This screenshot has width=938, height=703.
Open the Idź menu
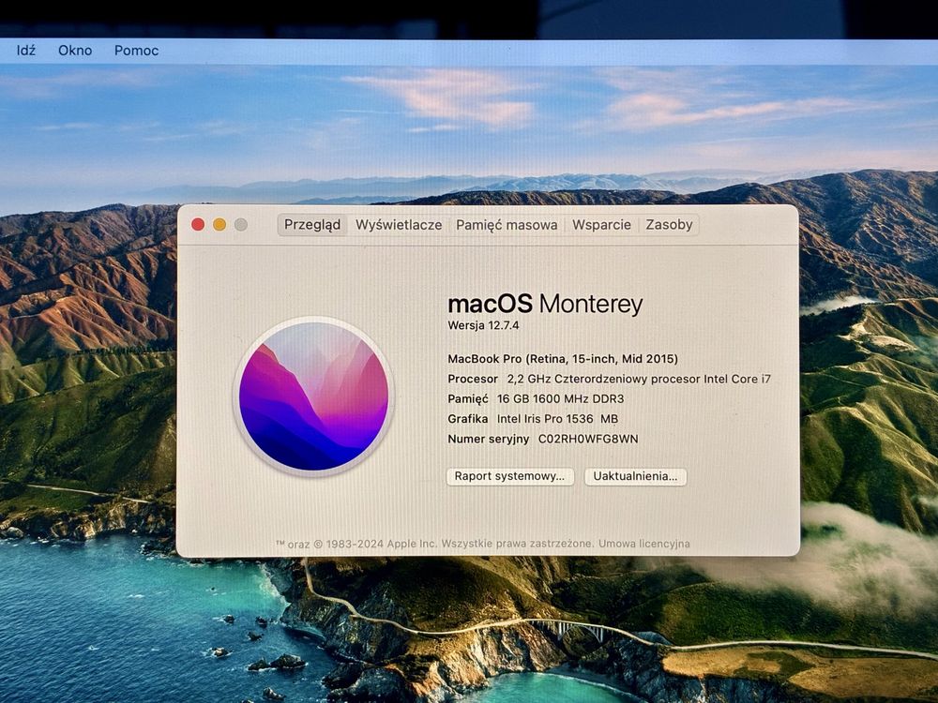click(25, 51)
